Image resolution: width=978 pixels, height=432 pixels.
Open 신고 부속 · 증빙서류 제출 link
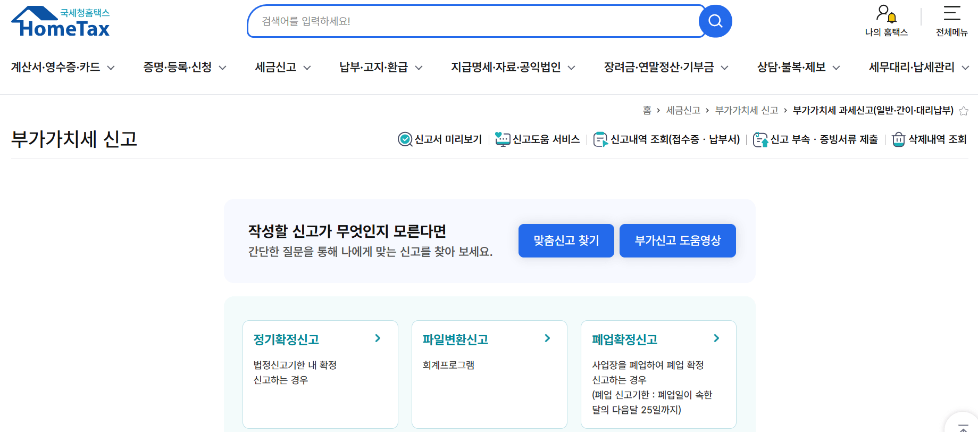click(x=824, y=139)
